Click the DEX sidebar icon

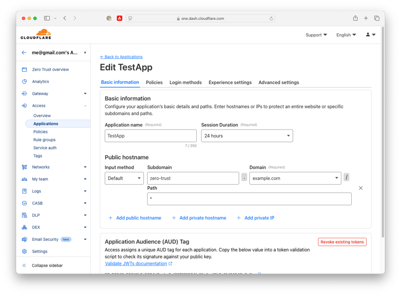[x=24, y=227]
